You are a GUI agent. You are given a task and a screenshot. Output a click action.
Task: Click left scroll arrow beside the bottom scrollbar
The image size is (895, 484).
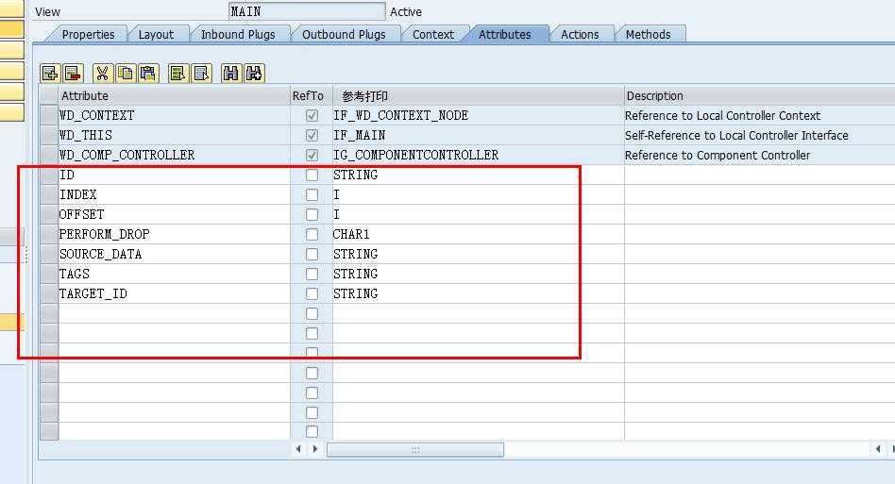tap(298, 449)
